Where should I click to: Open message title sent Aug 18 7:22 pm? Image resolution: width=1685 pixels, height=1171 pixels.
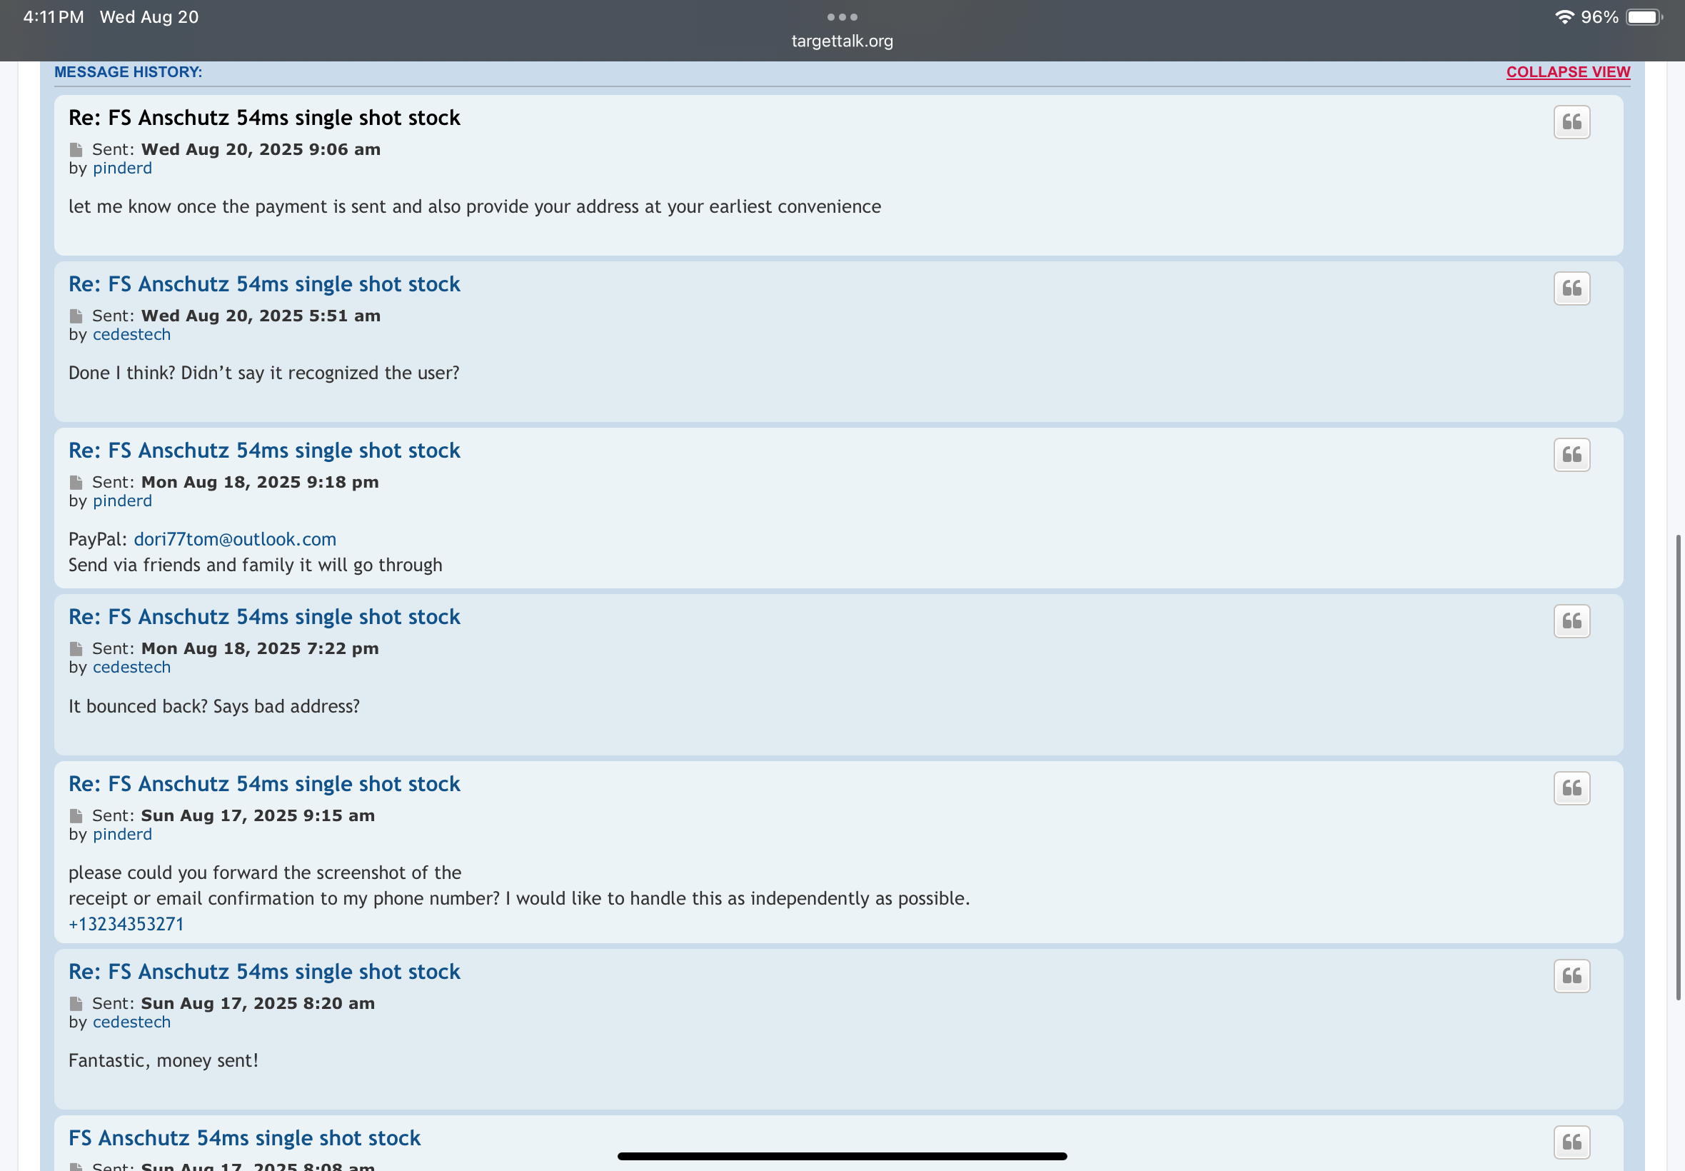tap(264, 617)
